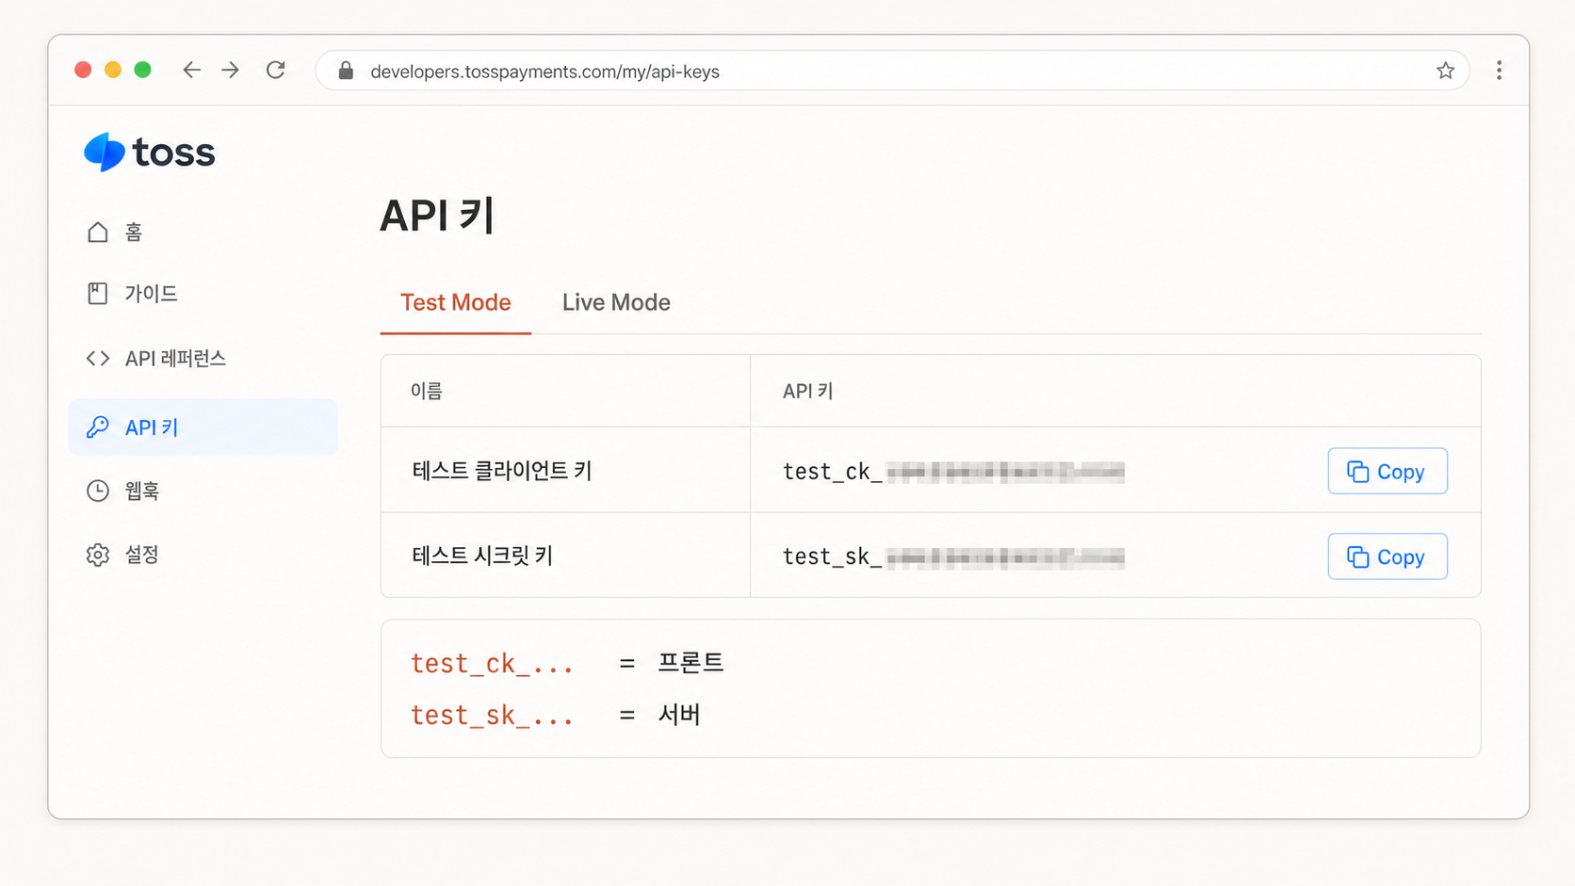Click red test_ck_... text in note
1575x886 pixels.
[492, 664]
